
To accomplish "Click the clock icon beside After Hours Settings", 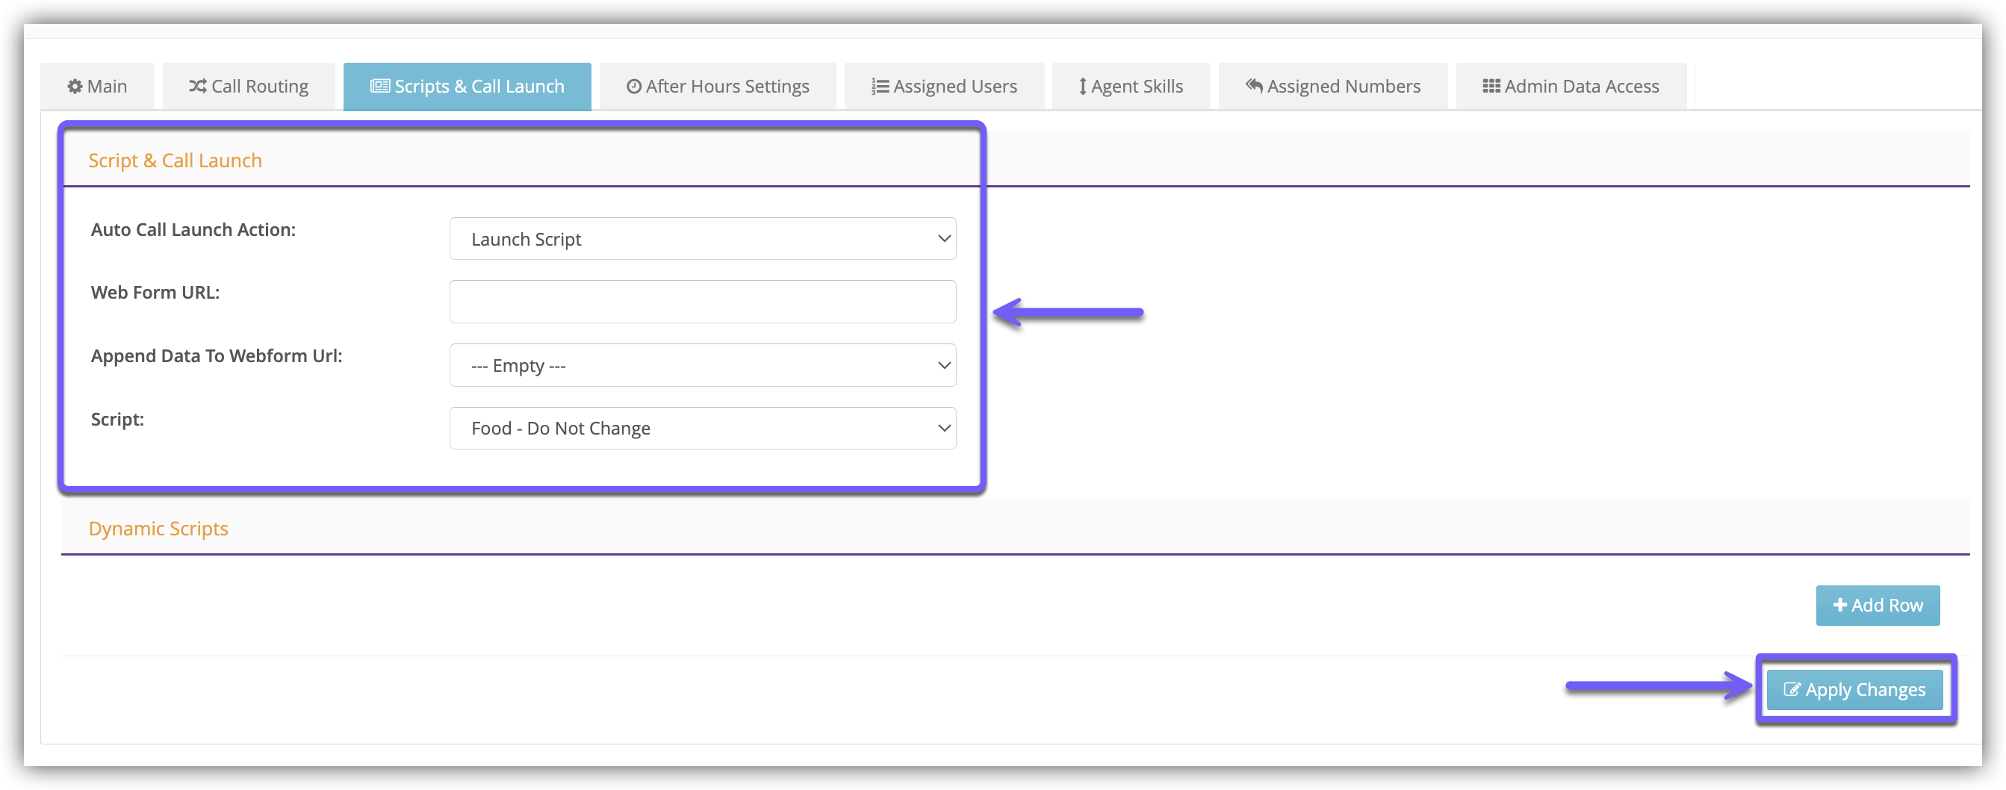I will pyautogui.click(x=634, y=87).
